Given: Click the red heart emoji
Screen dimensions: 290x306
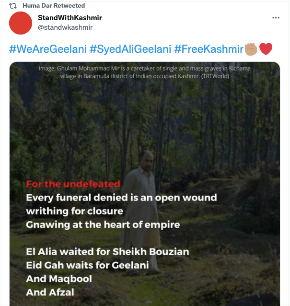Looking at the screenshot, I should [x=266, y=48].
